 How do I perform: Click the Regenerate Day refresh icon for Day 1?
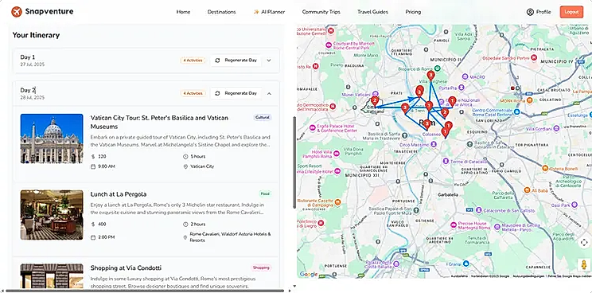[217, 61]
